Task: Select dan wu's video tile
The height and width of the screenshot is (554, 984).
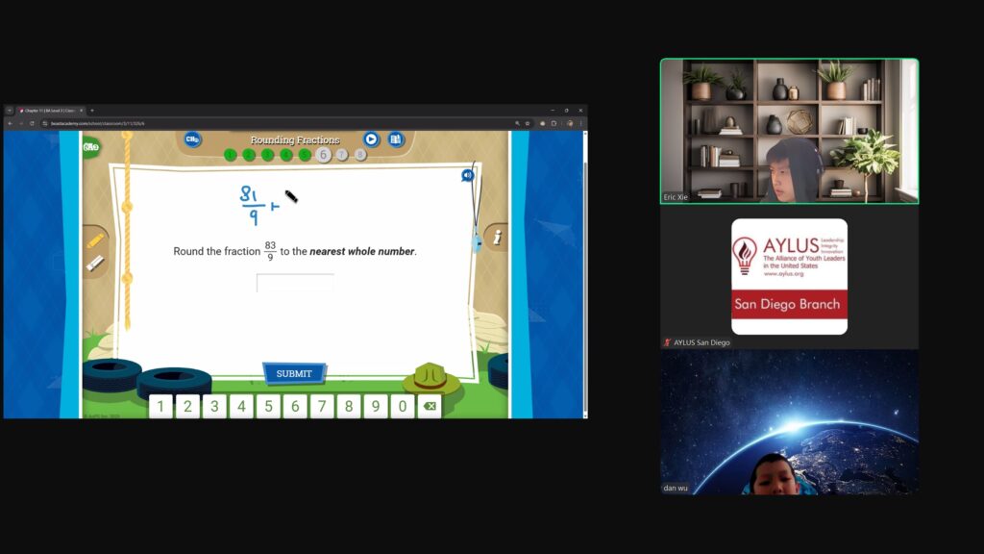Action: [x=790, y=422]
